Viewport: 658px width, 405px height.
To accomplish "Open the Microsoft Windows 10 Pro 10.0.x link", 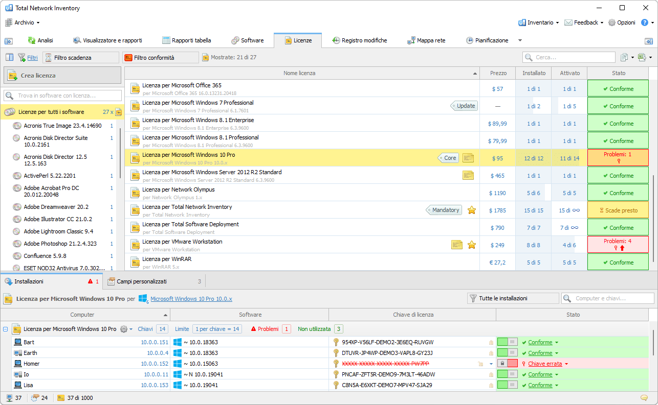I will [x=191, y=299].
